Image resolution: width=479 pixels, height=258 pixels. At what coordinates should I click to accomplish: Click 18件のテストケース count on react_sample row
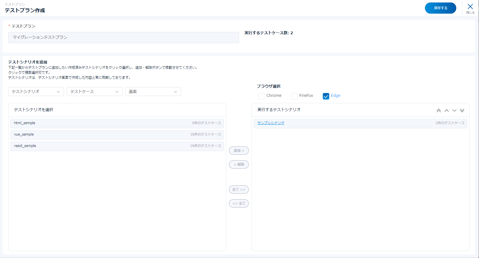pyautogui.click(x=205, y=146)
